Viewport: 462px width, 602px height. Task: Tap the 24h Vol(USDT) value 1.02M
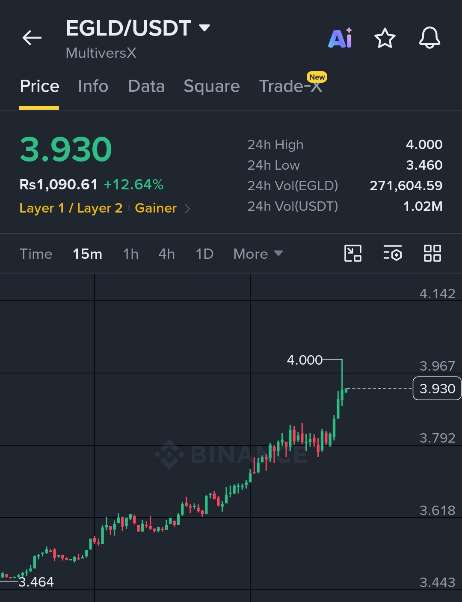click(x=423, y=206)
